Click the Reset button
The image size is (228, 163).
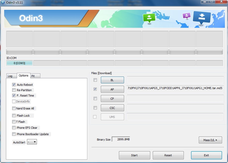(168, 155)
